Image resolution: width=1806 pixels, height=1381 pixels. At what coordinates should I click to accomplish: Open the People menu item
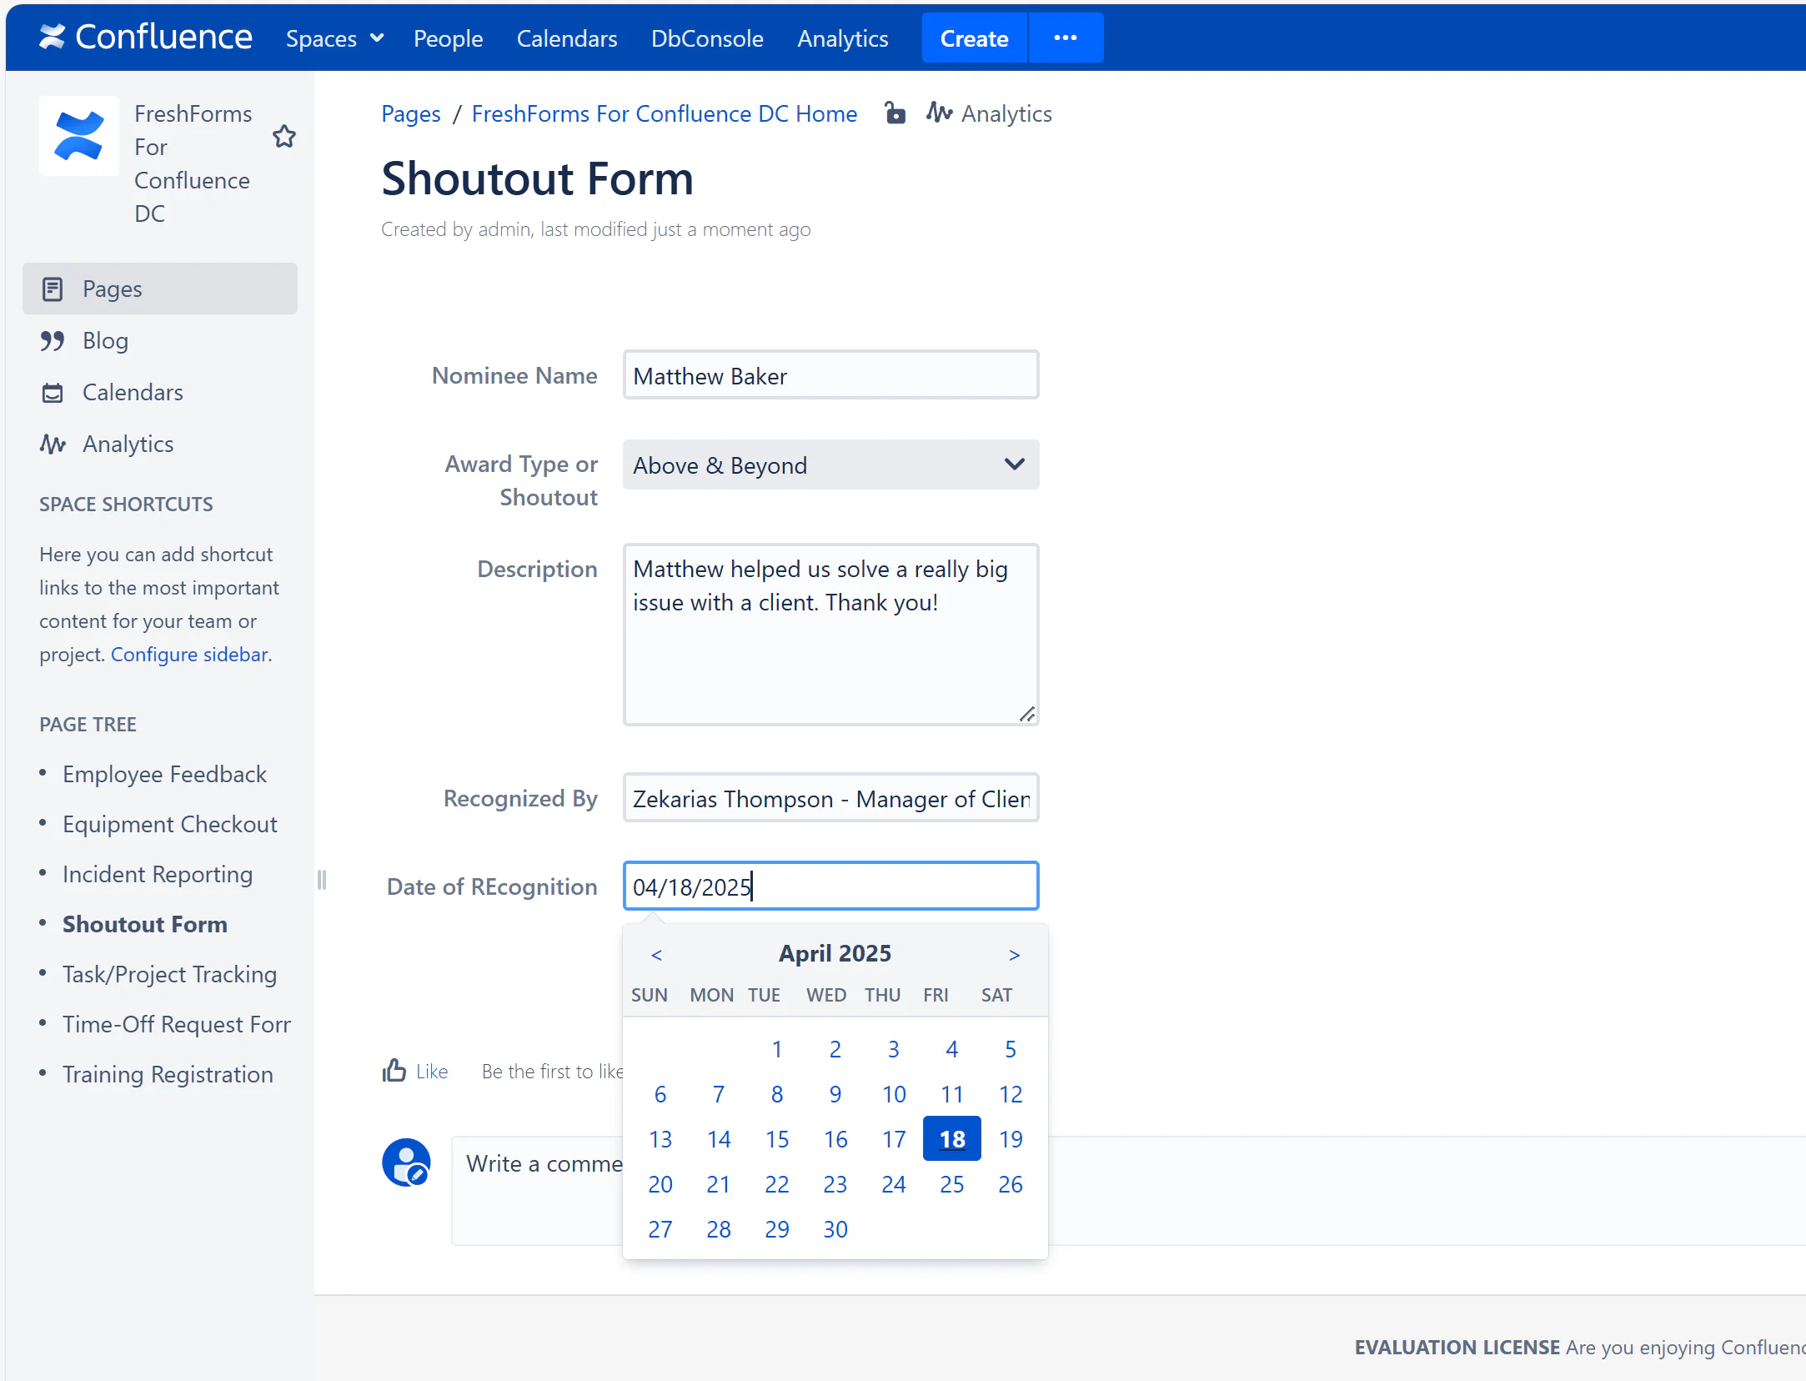point(448,38)
